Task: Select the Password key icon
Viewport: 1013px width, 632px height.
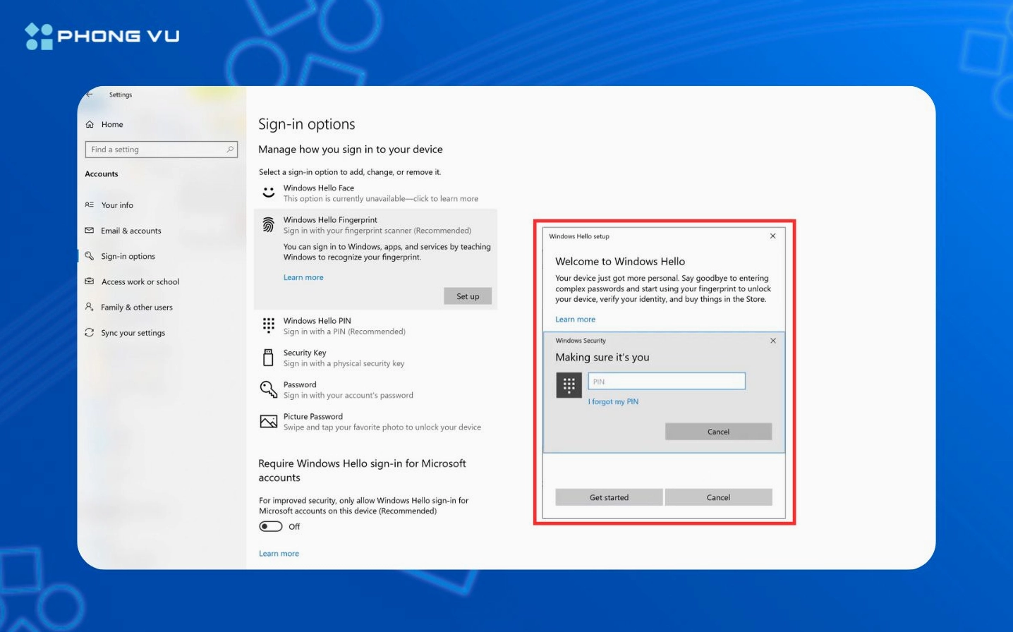Action: tap(268, 389)
